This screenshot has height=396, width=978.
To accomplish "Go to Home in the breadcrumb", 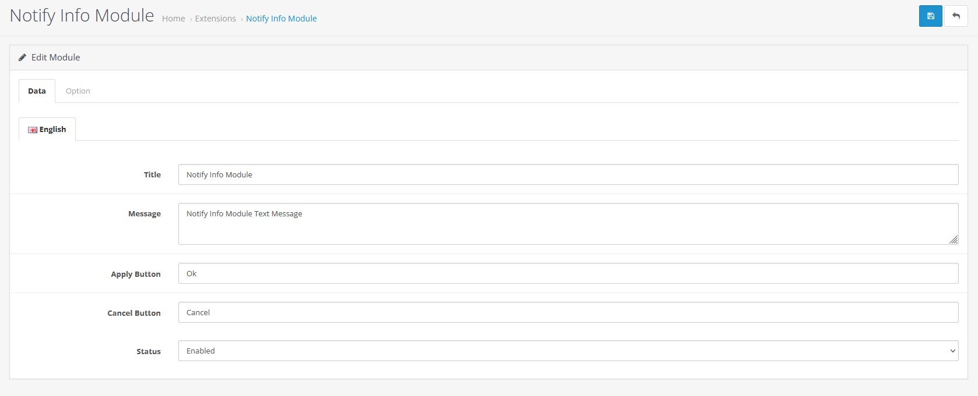I will (173, 19).
